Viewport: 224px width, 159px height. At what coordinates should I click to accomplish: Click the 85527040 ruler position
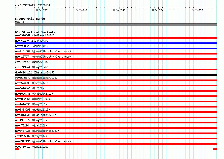pyautogui.click(x=120, y=10)
